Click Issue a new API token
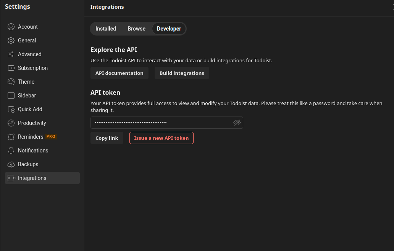 (x=161, y=138)
